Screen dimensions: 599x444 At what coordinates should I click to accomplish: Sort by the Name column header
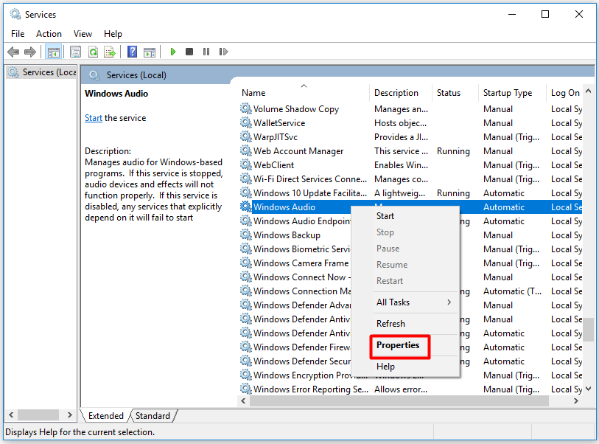pyautogui.click(x=304, y=93)
